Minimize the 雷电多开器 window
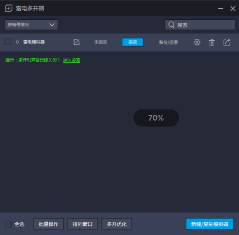This screenshot has width=239, height=235. 221,9
